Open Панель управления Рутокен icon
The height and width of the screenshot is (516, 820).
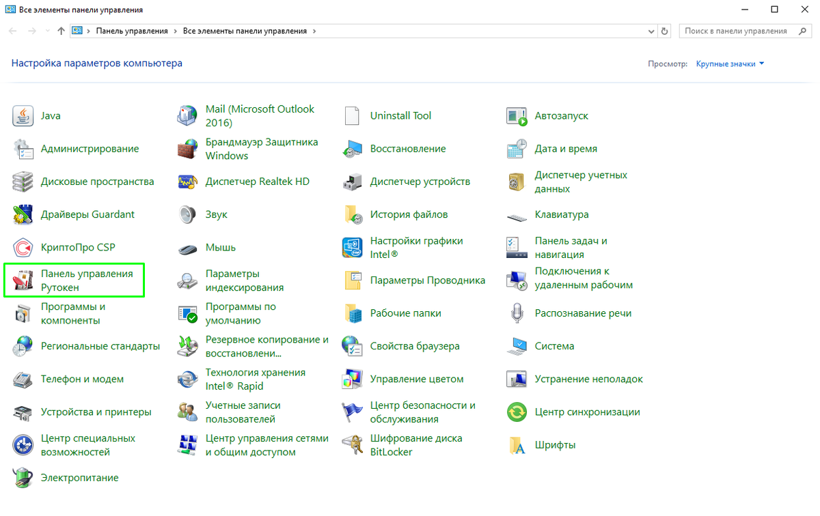pos(23,281)
